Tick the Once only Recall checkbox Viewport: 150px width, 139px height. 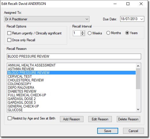tap(9, 40)
